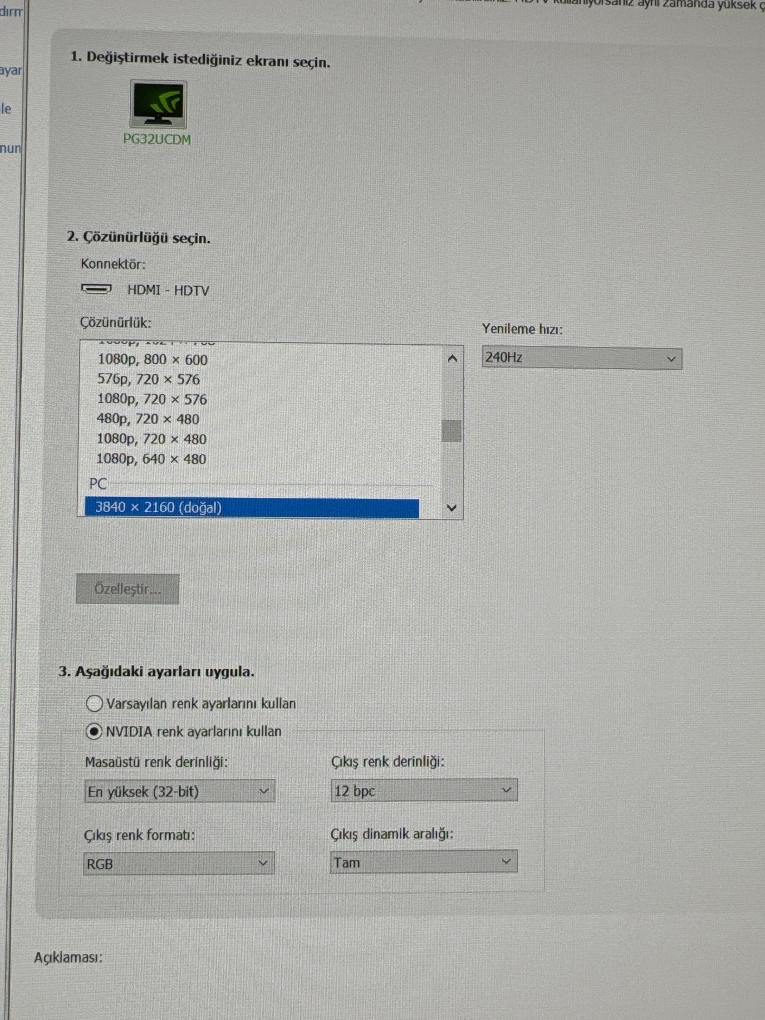Open the Çıkış renk derinliği 12 bpc dropdown

(x=424, y=790)
